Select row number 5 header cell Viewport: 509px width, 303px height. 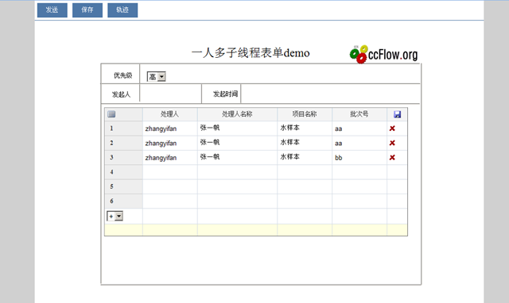tap(123, 186)
